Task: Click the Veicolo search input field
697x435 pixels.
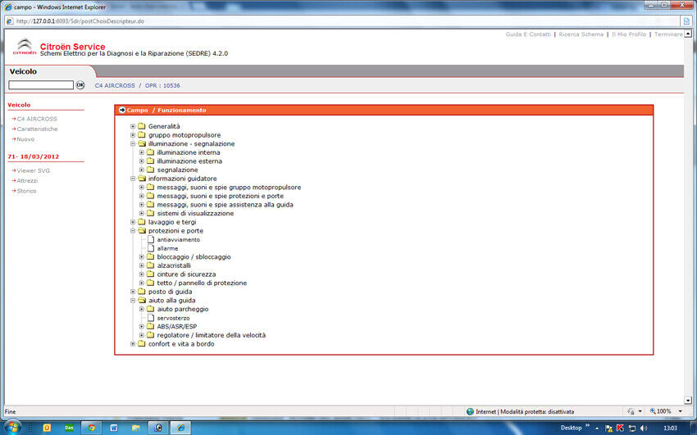Action: coord(41,85)
